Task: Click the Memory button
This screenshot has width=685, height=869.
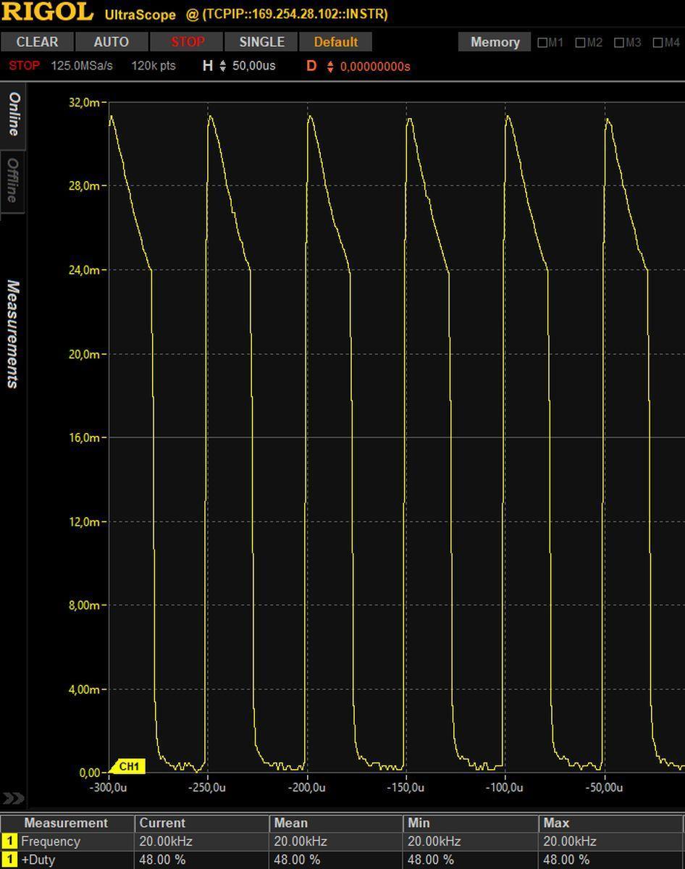Action: (495, 42)
